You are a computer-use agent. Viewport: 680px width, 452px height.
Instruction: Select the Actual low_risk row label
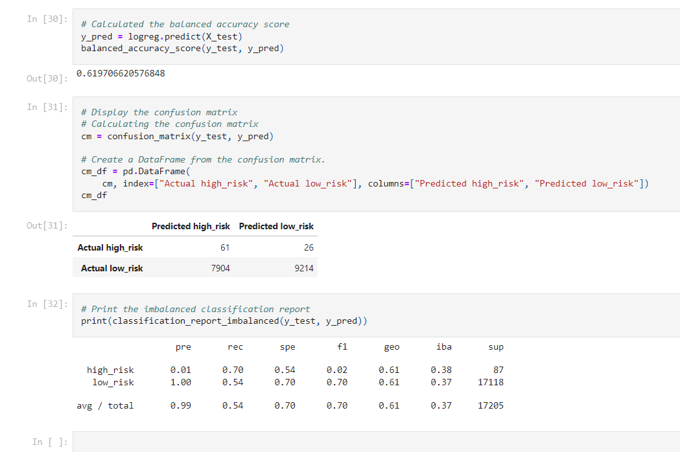click(x=112, y=268)
